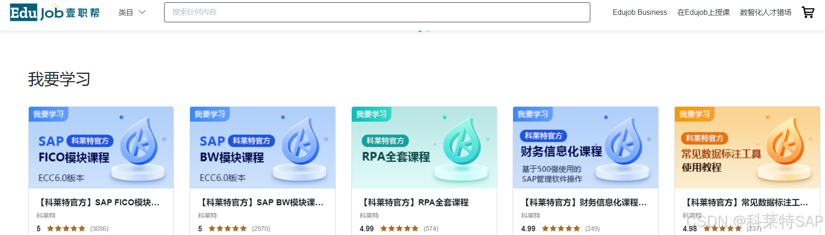Open the 财务信息化课程 thumbnail
This screenshot has height=235, width=825.
[x=586, y=148]
